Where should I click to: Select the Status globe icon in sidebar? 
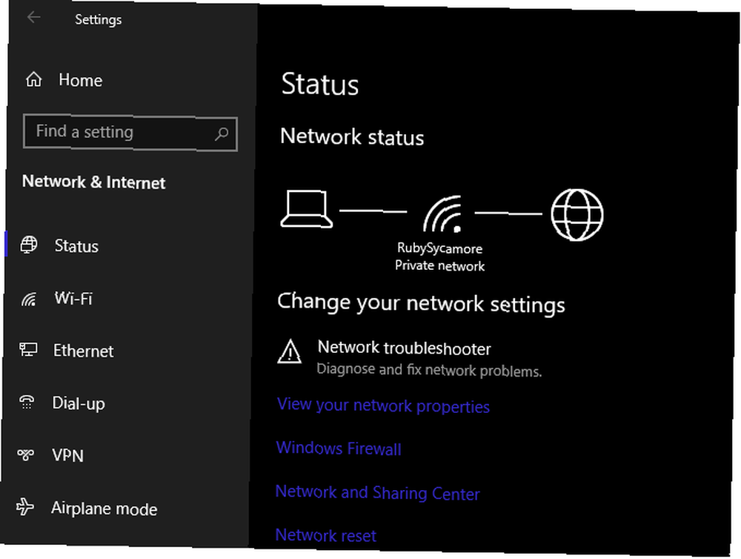(29, 245)
